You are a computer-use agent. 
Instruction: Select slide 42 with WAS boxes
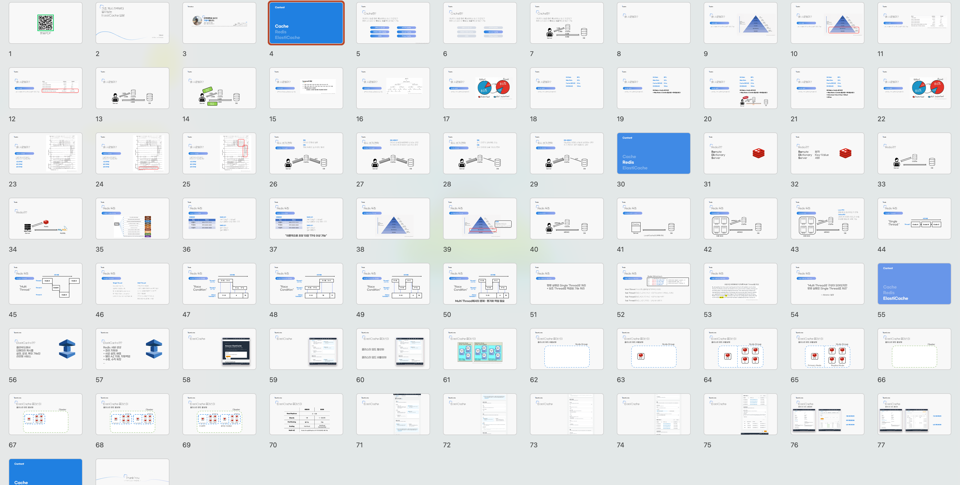tap(740, 218)
